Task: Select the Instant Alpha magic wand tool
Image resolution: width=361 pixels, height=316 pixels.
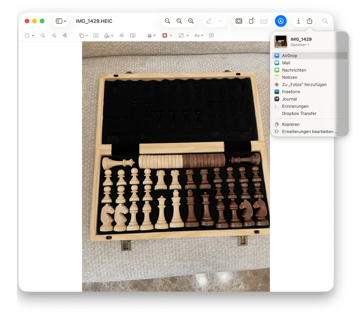Action: (x=43, y=35)
